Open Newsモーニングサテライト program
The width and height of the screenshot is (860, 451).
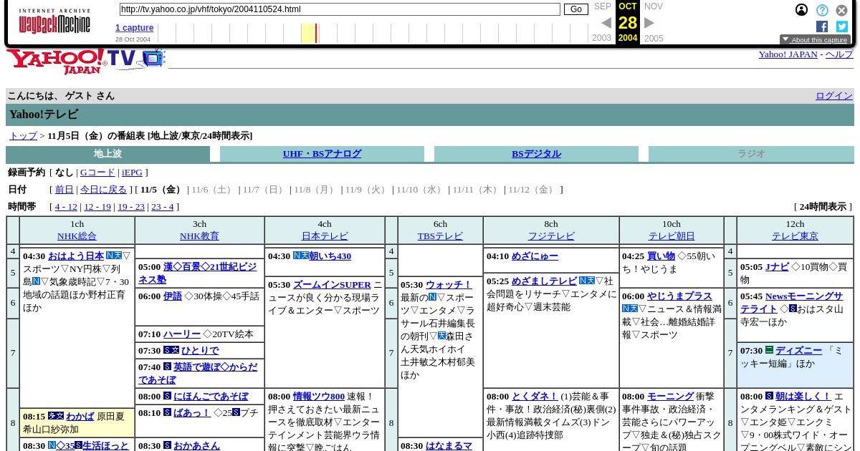pos(792,303)
